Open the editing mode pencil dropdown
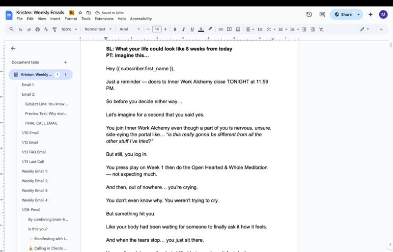Screen dimensions: 393x252 tap(364, 29)
